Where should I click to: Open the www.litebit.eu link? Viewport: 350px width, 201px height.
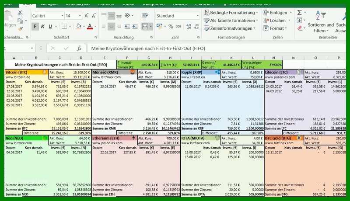pos(193,77)
